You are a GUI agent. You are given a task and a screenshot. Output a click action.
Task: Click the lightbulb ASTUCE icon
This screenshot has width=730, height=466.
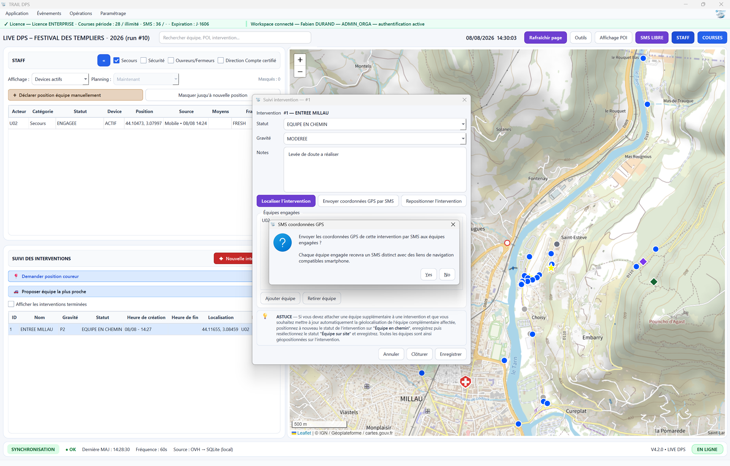click(265, 316)
